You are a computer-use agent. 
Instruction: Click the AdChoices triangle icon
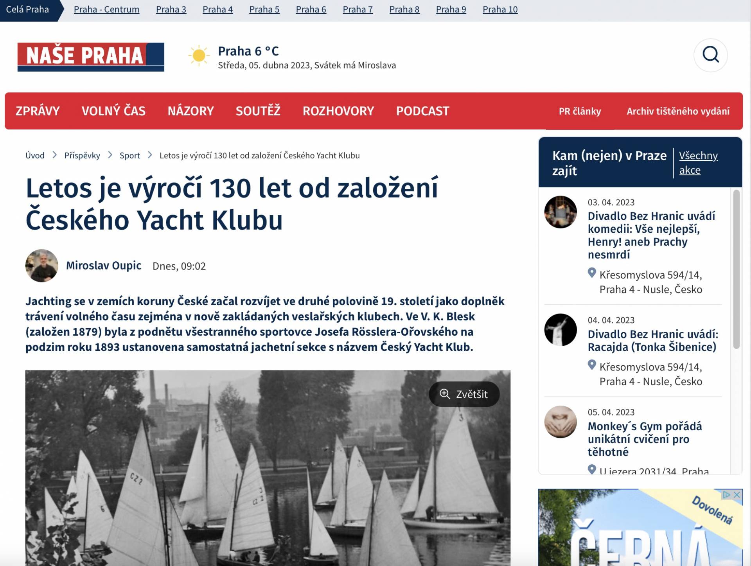pyautogui.click(x=727, y=495)
